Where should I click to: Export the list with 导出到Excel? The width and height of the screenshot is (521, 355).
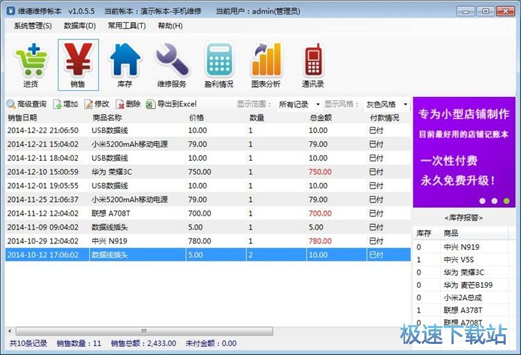click(172, 104)
